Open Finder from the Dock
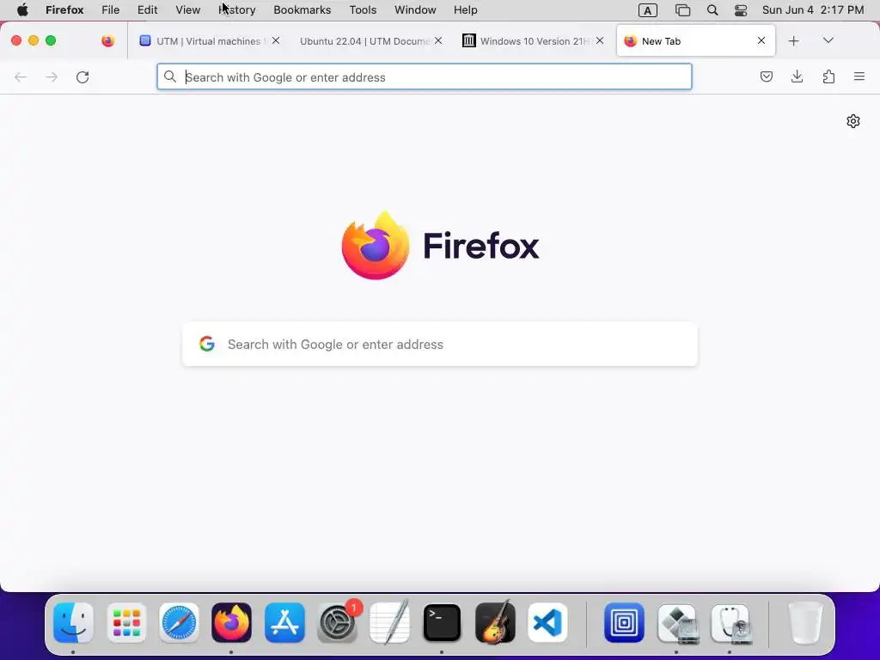 coord(74,622)
